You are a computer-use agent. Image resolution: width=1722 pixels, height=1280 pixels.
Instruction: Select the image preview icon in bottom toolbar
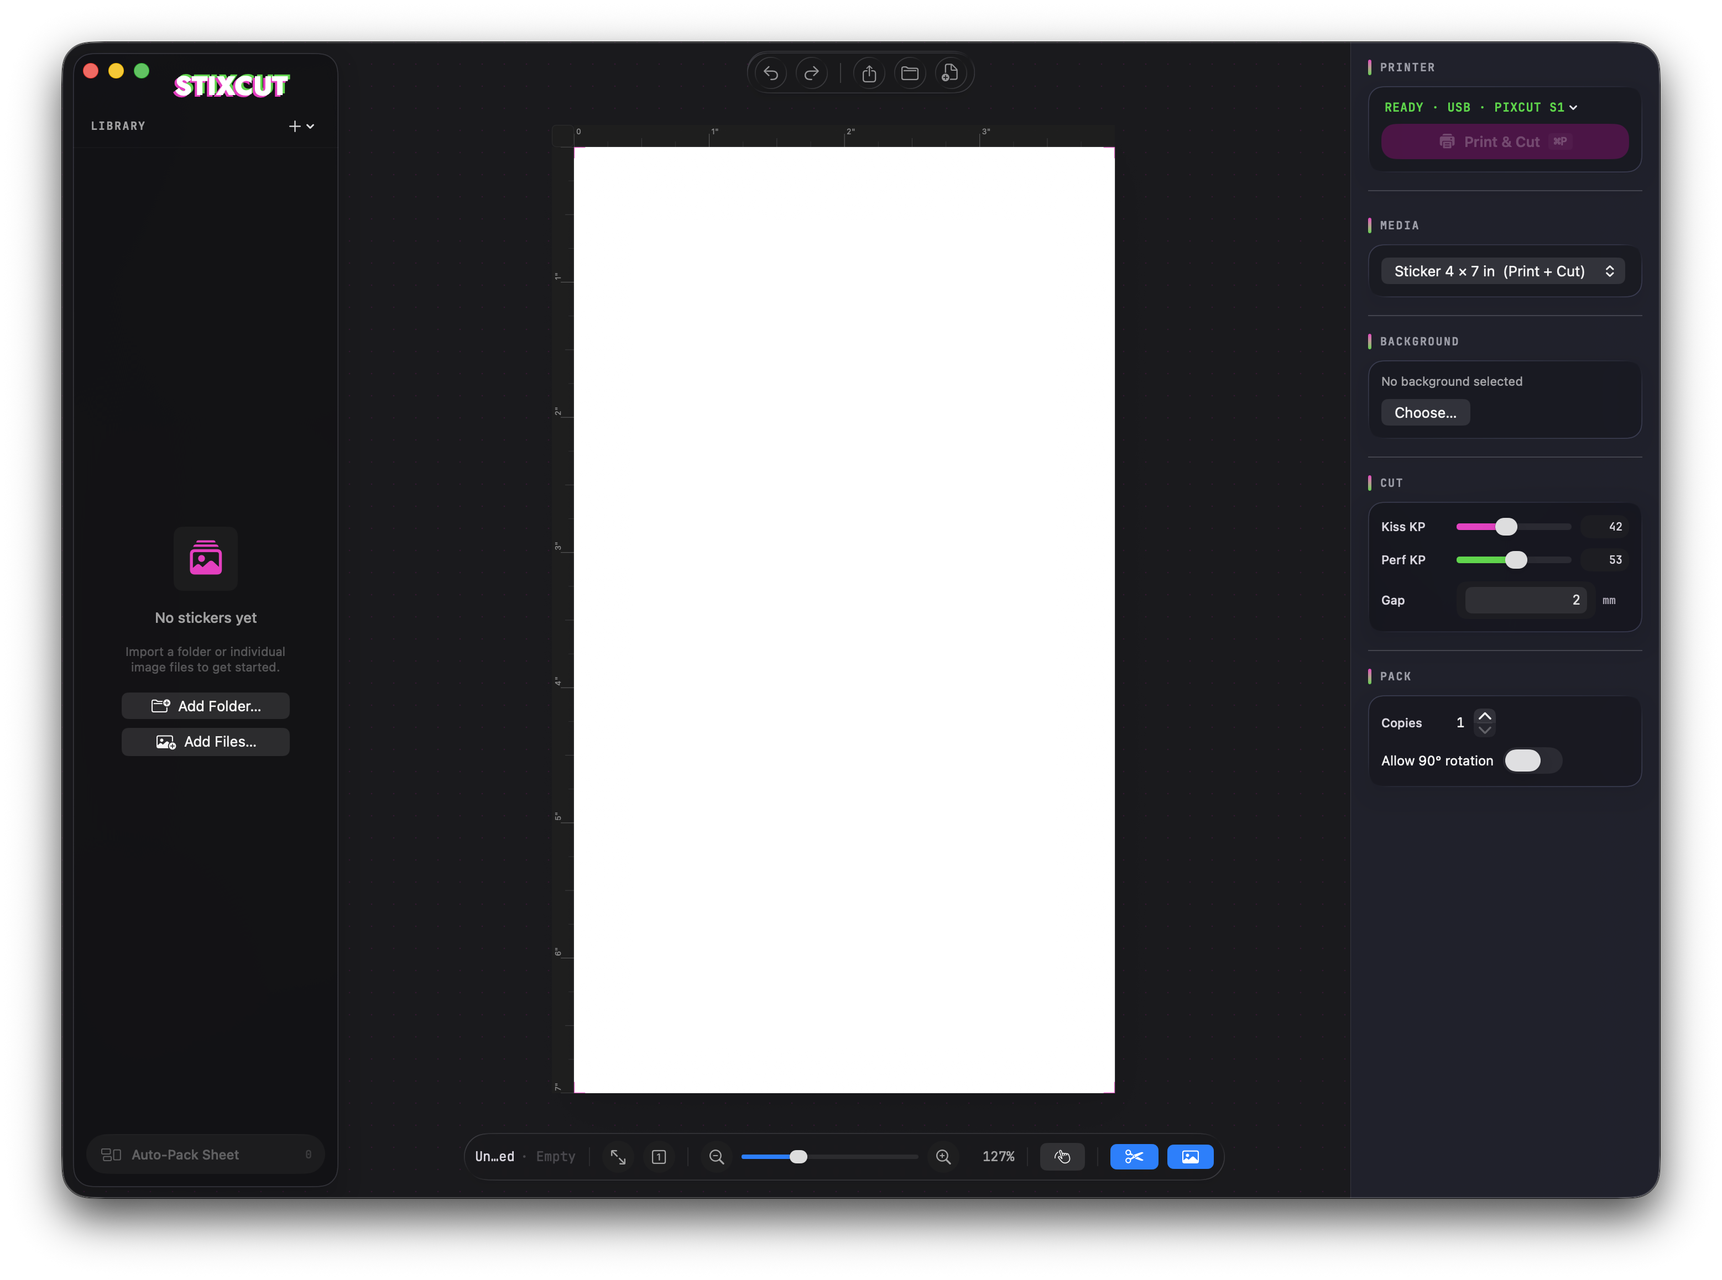tap(1190, 1157)
